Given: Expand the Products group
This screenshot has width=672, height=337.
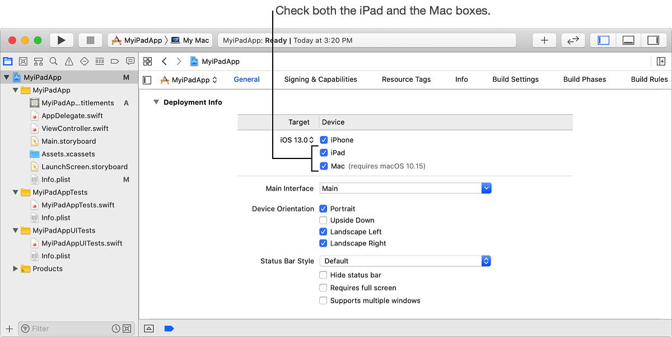Looking at the screenshot, I should pos(16,269).
